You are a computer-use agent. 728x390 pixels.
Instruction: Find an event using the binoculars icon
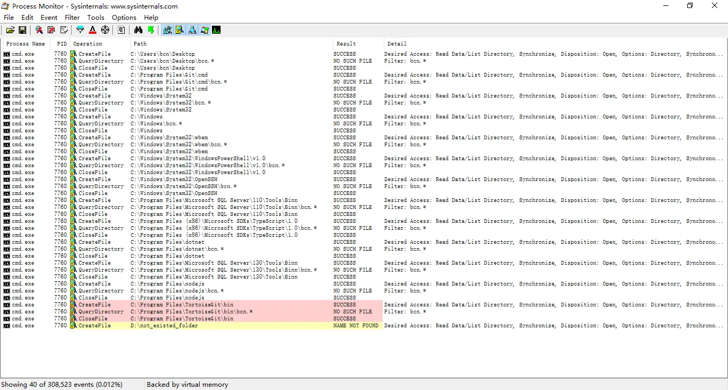pos(138,30)
